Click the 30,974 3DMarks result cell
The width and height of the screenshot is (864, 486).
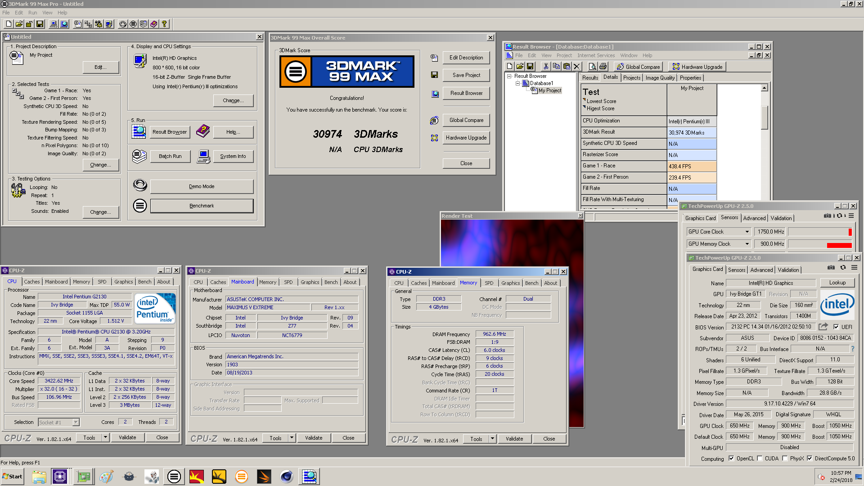point(691,133)
